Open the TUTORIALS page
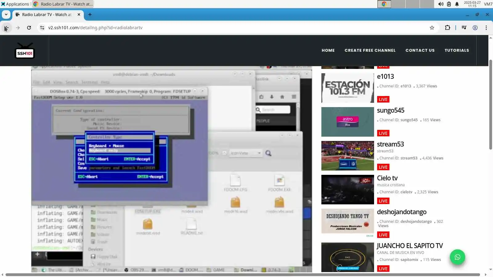The image size is (493, 277). pyautogui.click(x=457, y=50)
